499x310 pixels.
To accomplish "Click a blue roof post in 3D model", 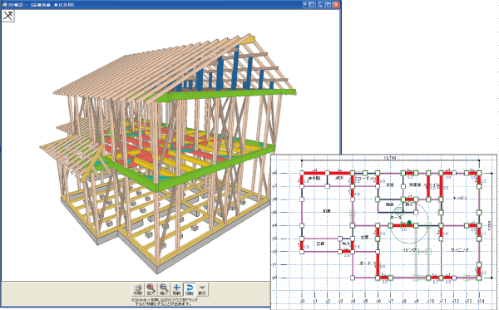I will coord(235,68).
